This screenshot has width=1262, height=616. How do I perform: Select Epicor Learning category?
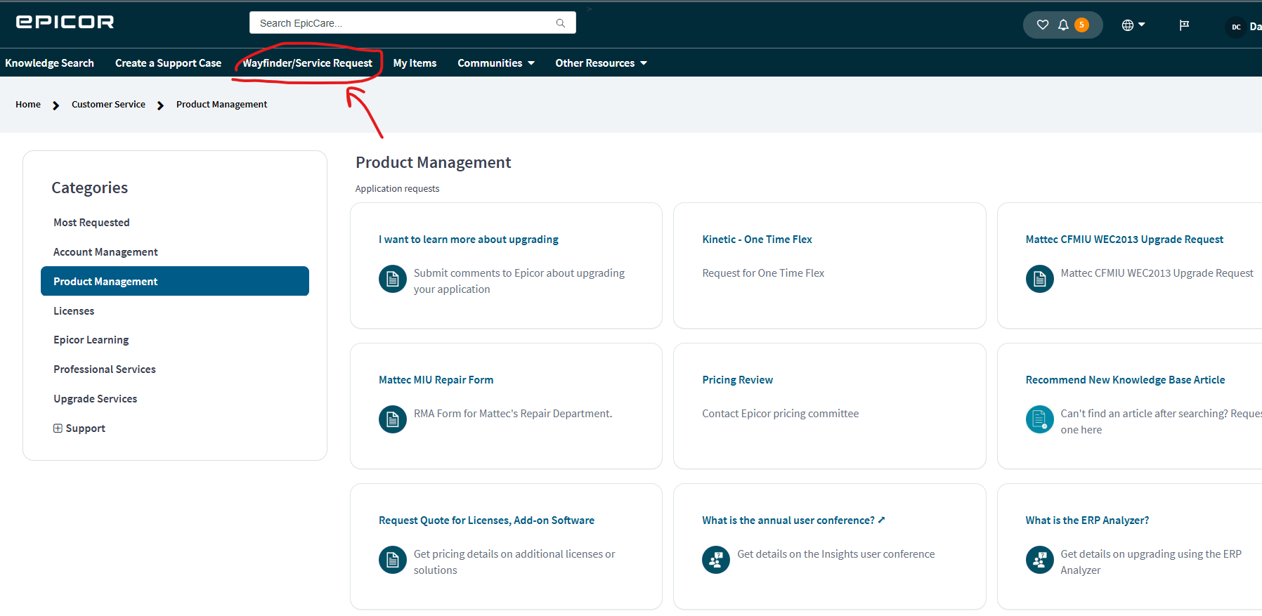point(91,339)
